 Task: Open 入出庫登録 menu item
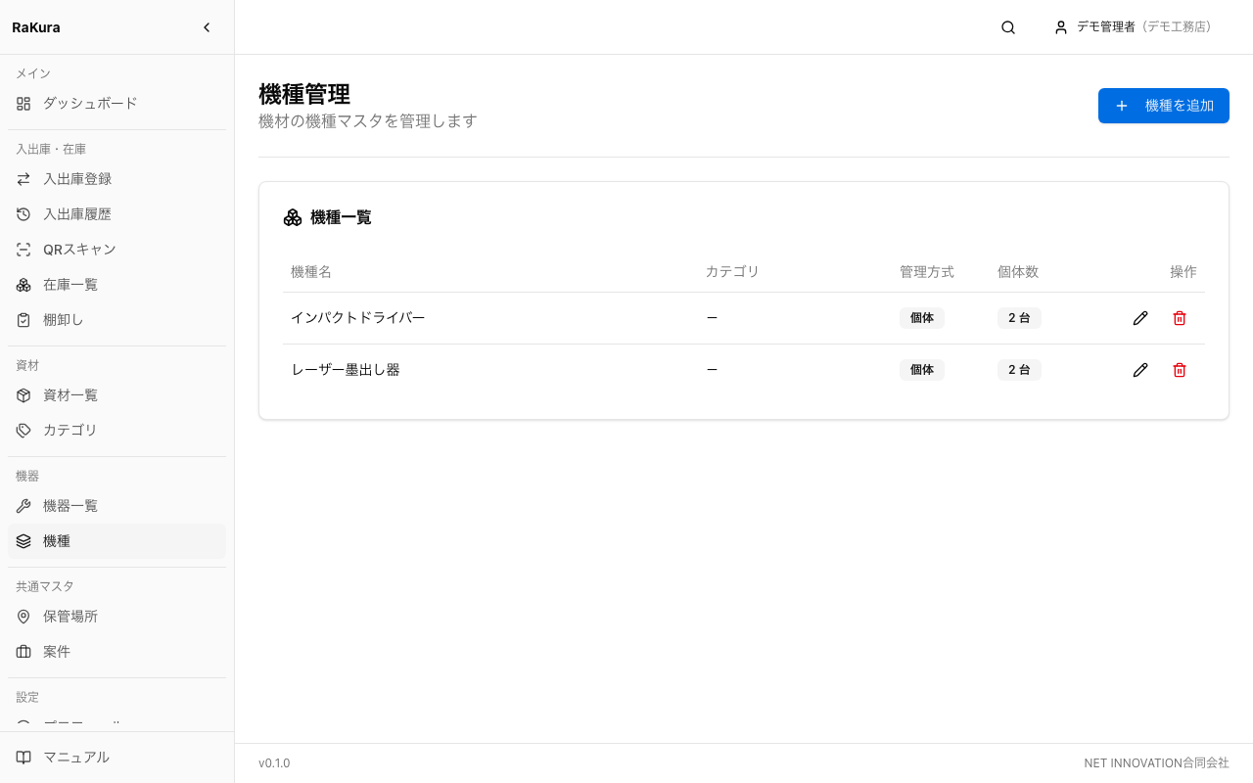[116, 179]
